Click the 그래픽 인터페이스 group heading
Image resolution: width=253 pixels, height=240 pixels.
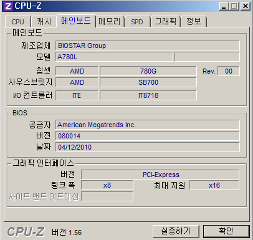point(43,163)
